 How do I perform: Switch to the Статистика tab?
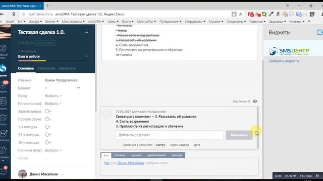[46, 68]
